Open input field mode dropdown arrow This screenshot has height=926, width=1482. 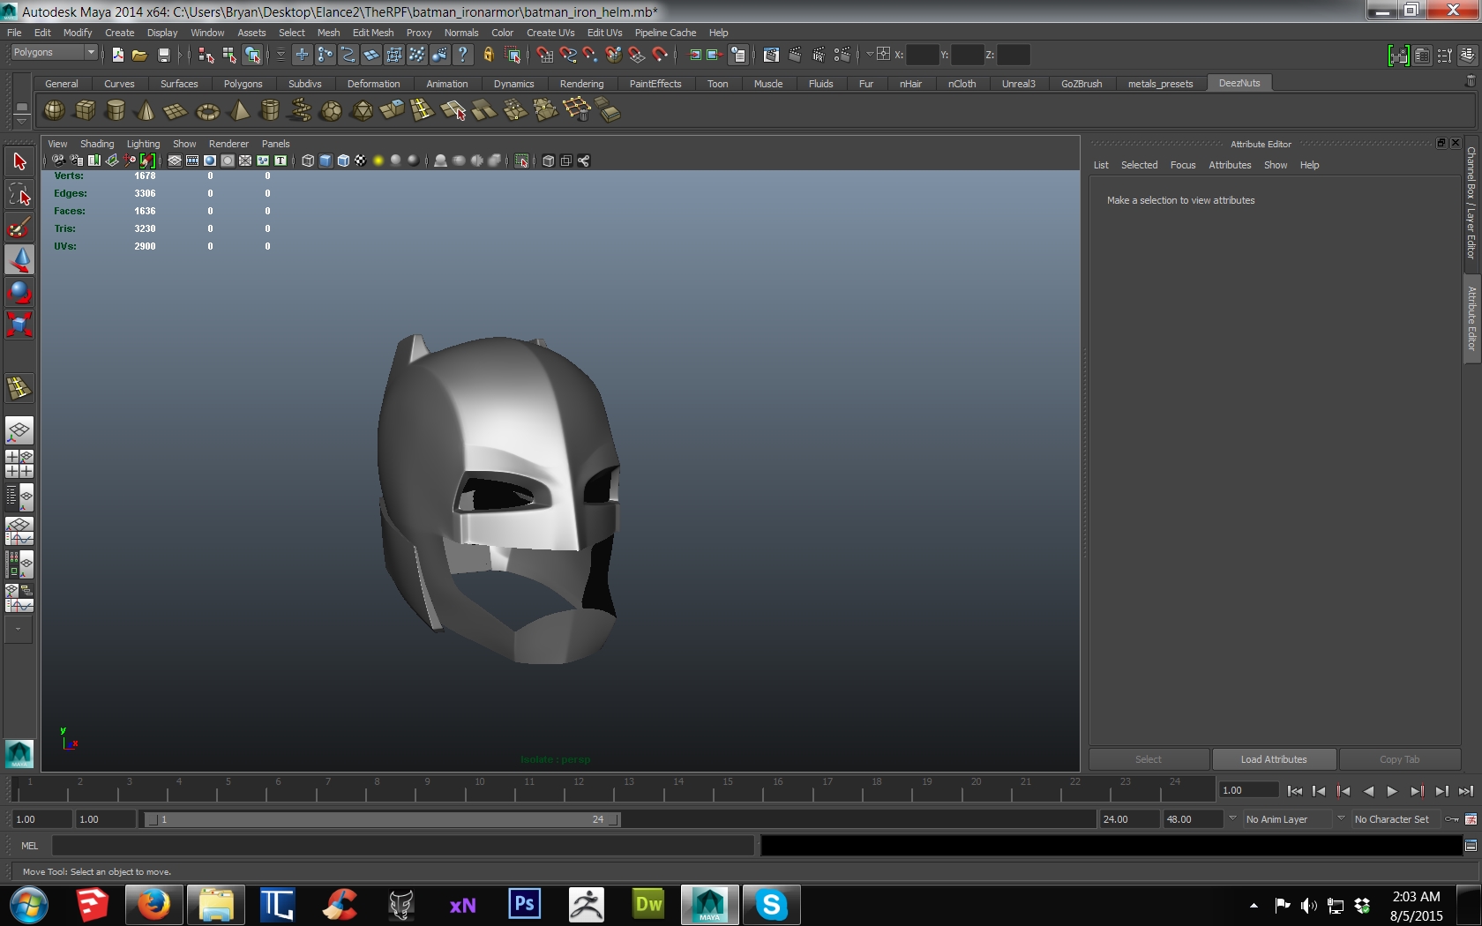[870, 55]
